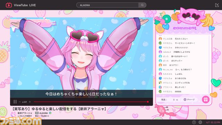Open the gift box button
The width and height of the screenshot is (222, 125).
click(x=206, y=100)
